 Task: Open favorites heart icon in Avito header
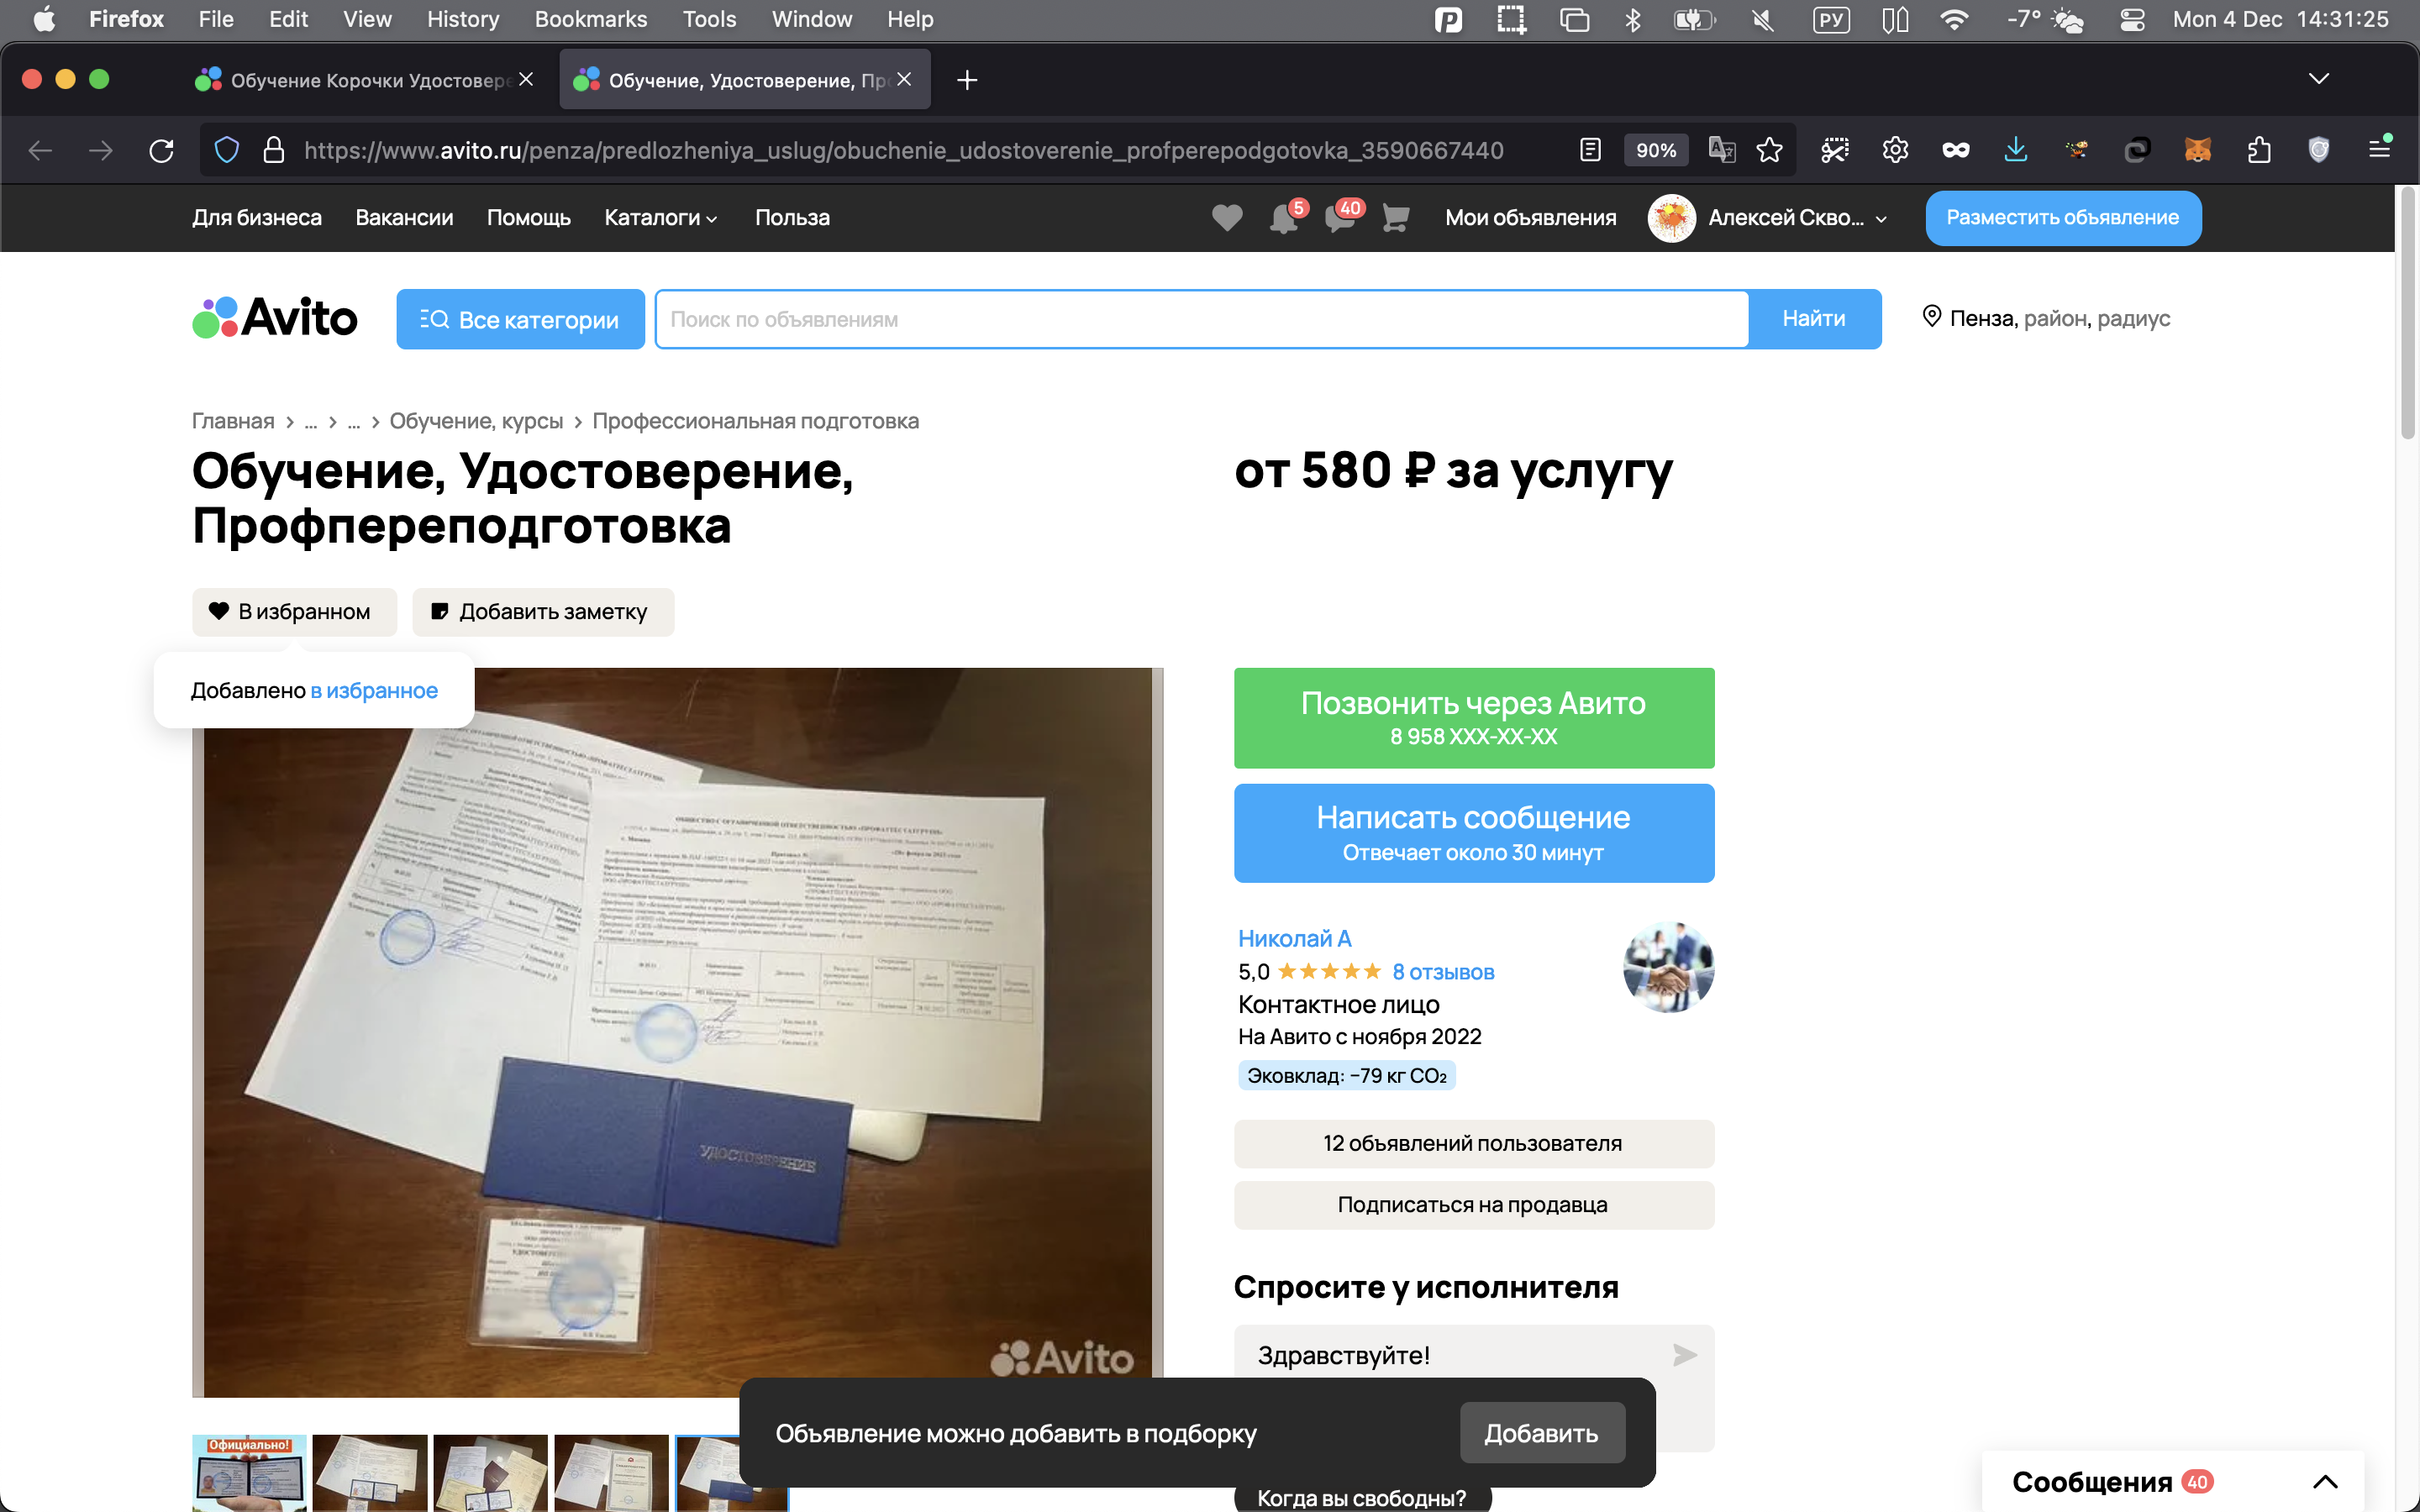pos(1227,217)
